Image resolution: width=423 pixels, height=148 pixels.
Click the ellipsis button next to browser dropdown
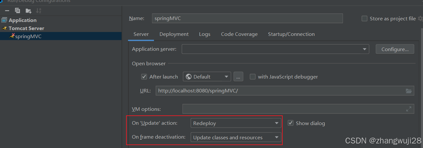pos(238,77)
